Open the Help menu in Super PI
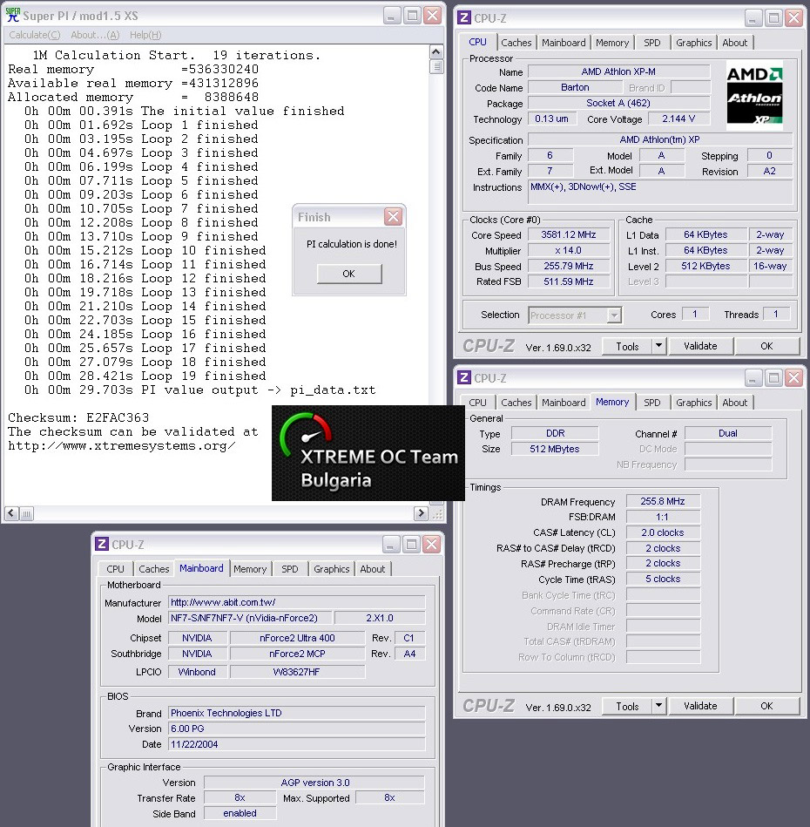 tap(145, 35)
